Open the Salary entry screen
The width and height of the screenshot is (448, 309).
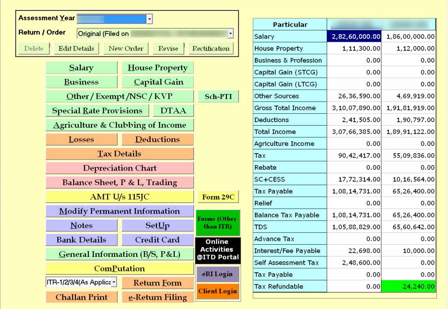[81, 68]
